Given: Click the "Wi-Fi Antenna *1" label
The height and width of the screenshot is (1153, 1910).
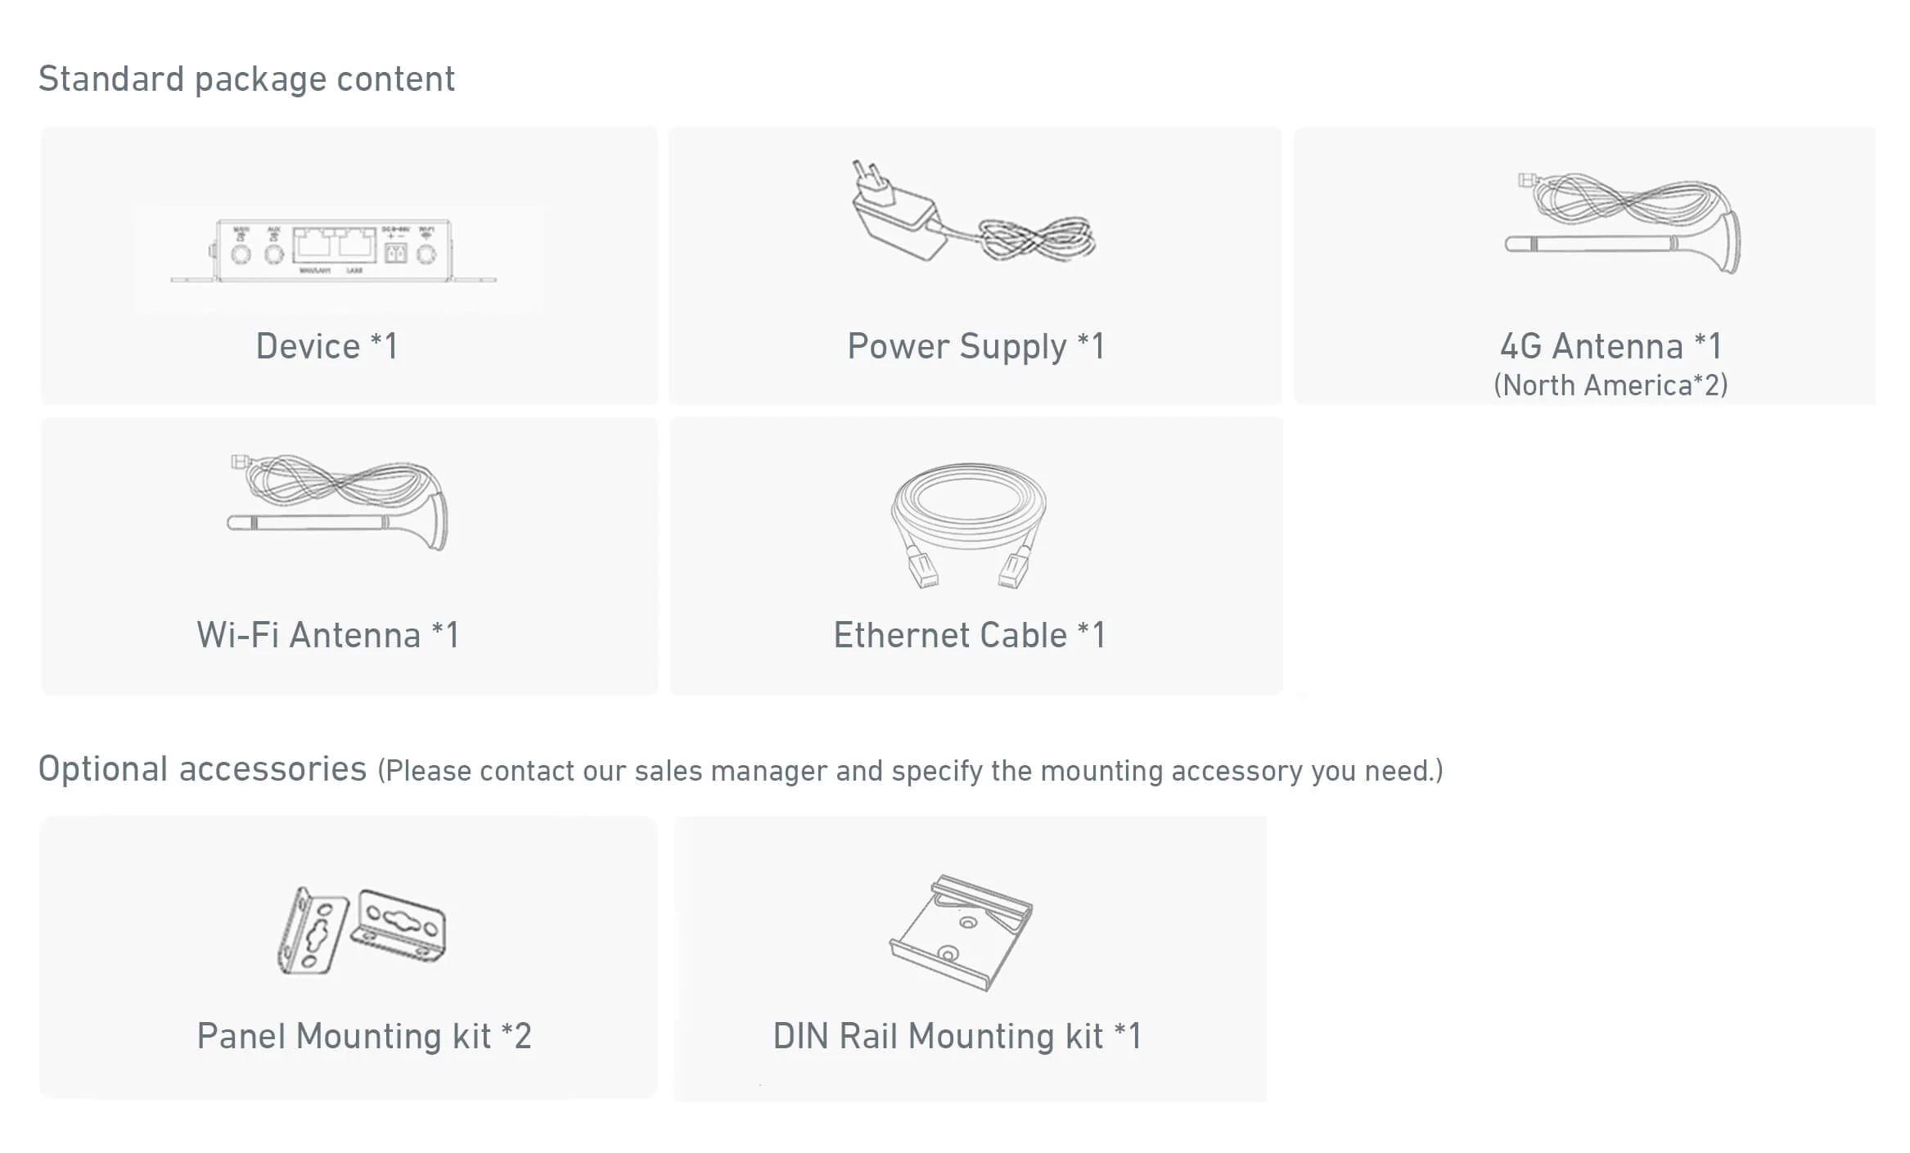Looking at the screenshot, I should (328, 636).
